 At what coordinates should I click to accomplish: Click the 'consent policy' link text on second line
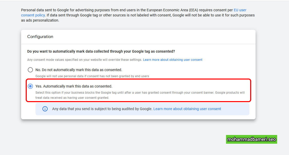[x=33, y=15]
